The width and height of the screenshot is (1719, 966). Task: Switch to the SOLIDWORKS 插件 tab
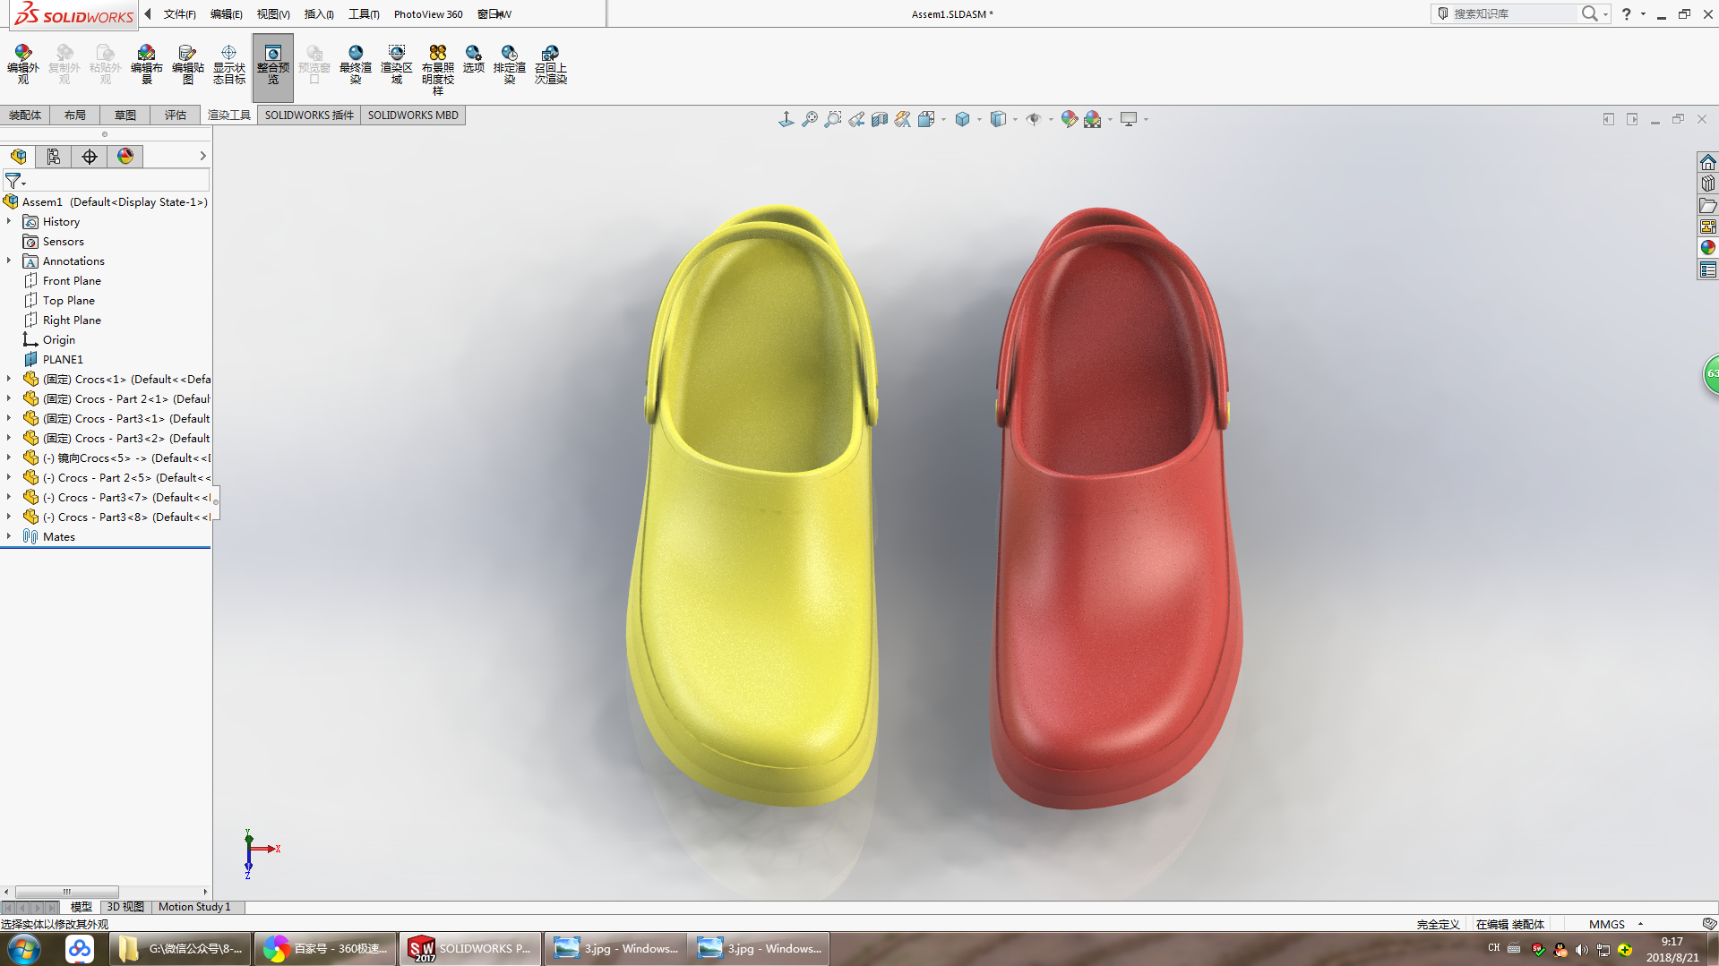pos(309,115)
